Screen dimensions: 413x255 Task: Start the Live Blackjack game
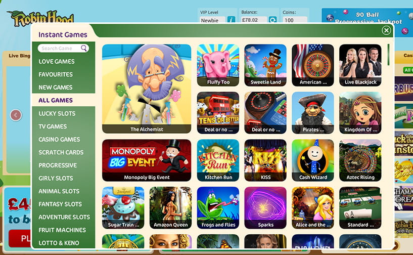point(360,65)
